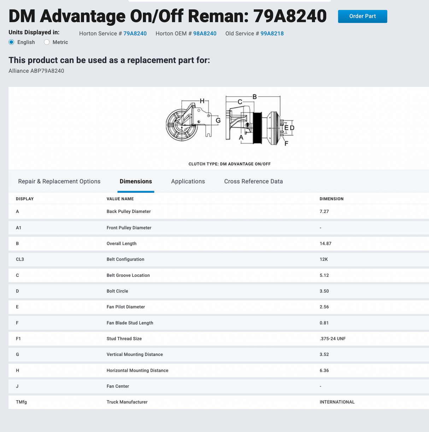Click the Alliance ABP79A8240 replacement text
The image size is (429, 432).
click(x=36, y=71)
